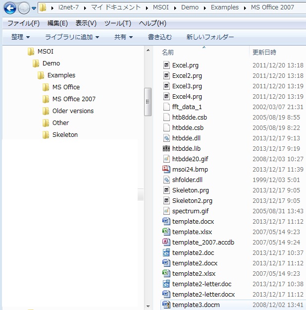
Task: Click scroll up arrow of navigation pane
Action: point(148,50)
